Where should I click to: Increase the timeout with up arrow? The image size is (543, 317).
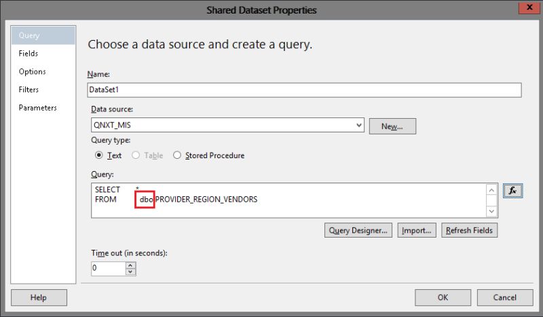pyautogui.click(x=130, y=265)
